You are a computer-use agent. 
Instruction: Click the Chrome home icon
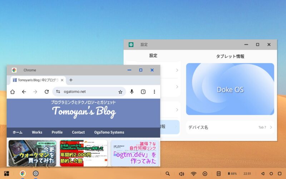click(13, 92)
